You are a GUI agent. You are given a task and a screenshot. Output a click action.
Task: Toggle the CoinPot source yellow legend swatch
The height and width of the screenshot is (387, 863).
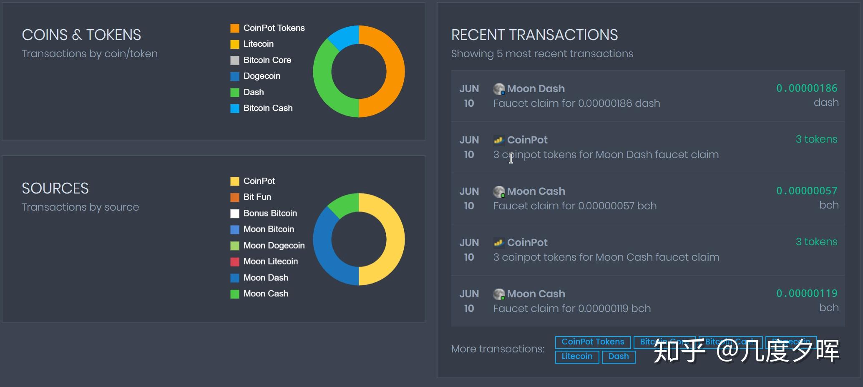click(235, 181)
